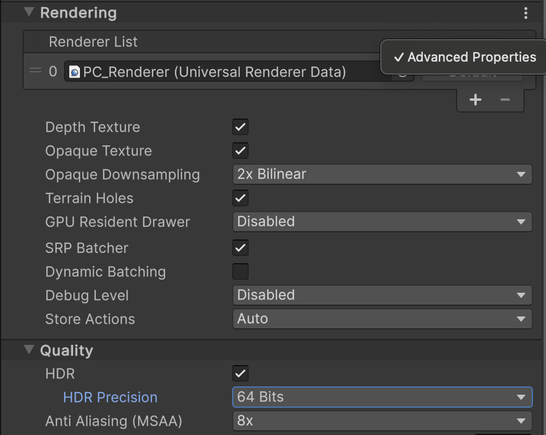The height and width of the screenshot is (435, 546).
Task: Toggle the SRP Batcher checkbox
Action: [x=240, y=248]
